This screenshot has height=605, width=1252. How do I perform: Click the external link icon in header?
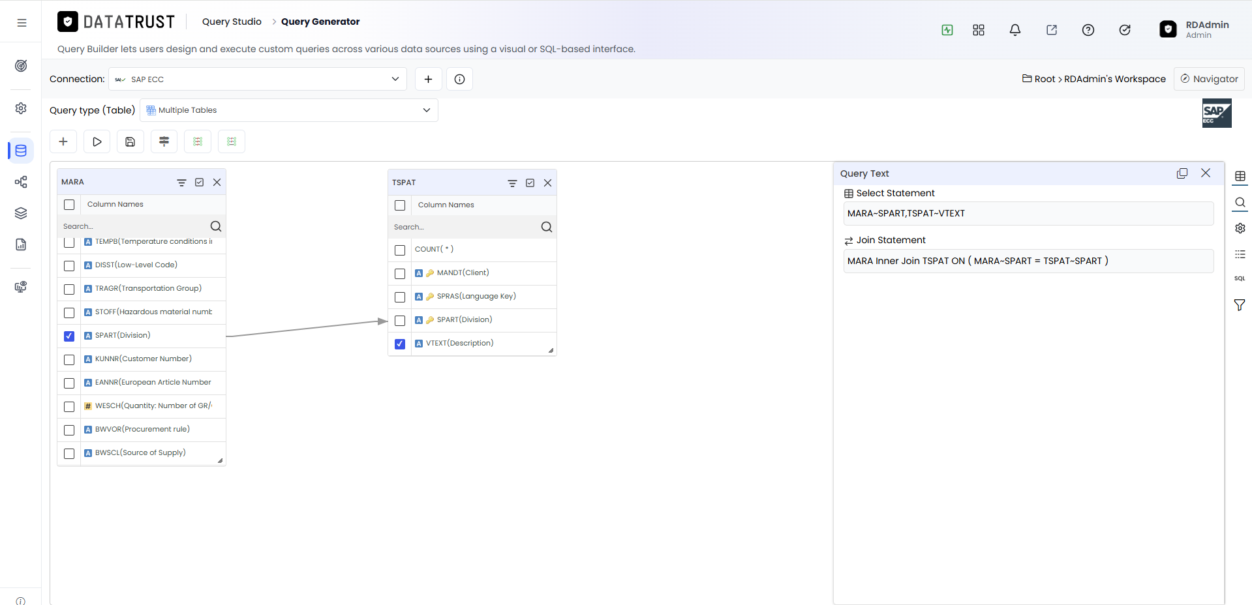[1052, 30]
